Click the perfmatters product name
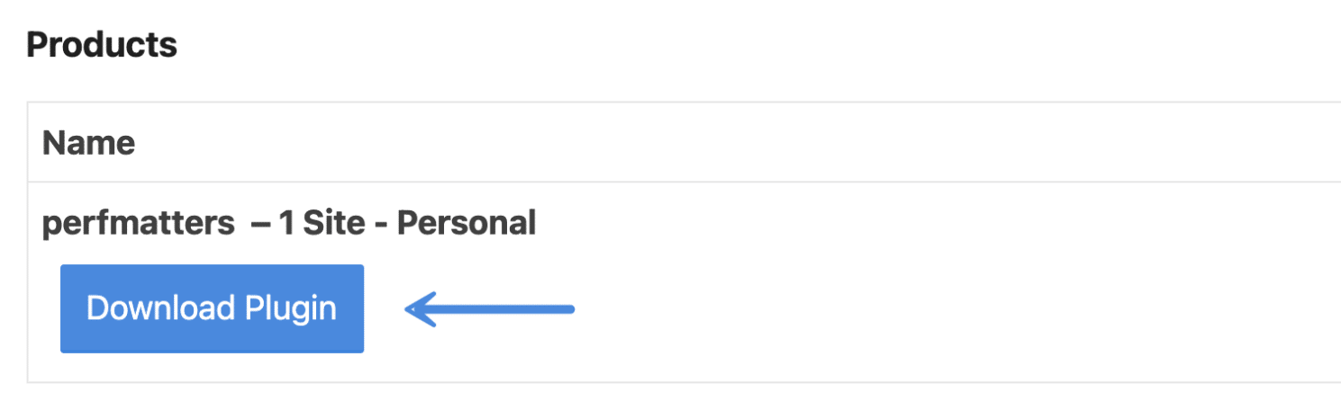This screenshot has width=1341, height=410. tap(138, 223)
